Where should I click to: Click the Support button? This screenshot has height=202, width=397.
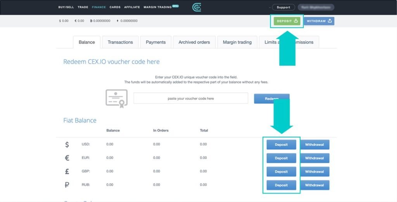pyautogui.click(x=283, y=7)
